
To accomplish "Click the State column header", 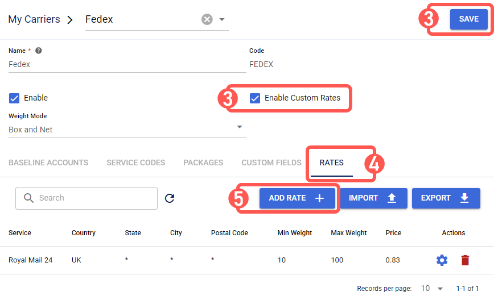I will (133, 233).
